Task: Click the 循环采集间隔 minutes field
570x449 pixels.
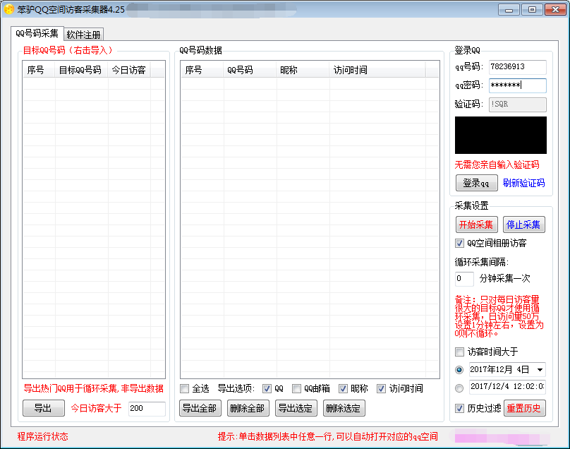Action: (x=464, y=279)
